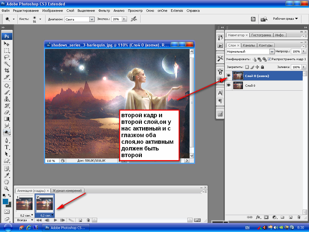Screen dimensions: 309x232
Task: Select the Dodge tool in toolbox
Action: (7, 132)
